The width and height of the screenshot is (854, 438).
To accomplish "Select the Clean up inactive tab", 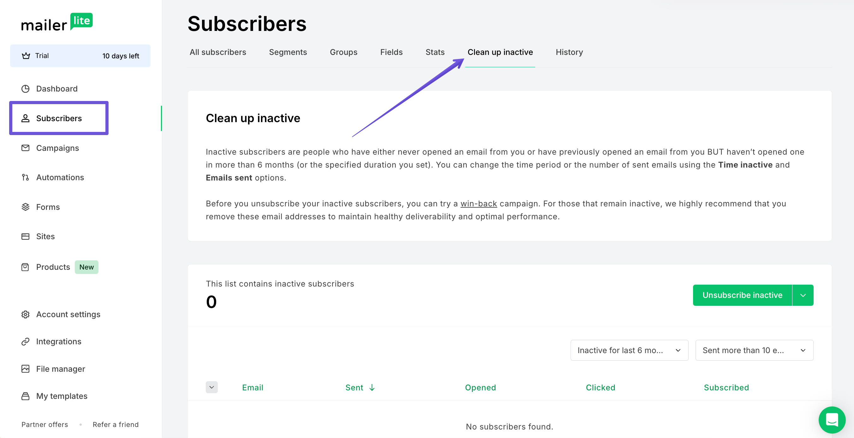I will 500,52.
